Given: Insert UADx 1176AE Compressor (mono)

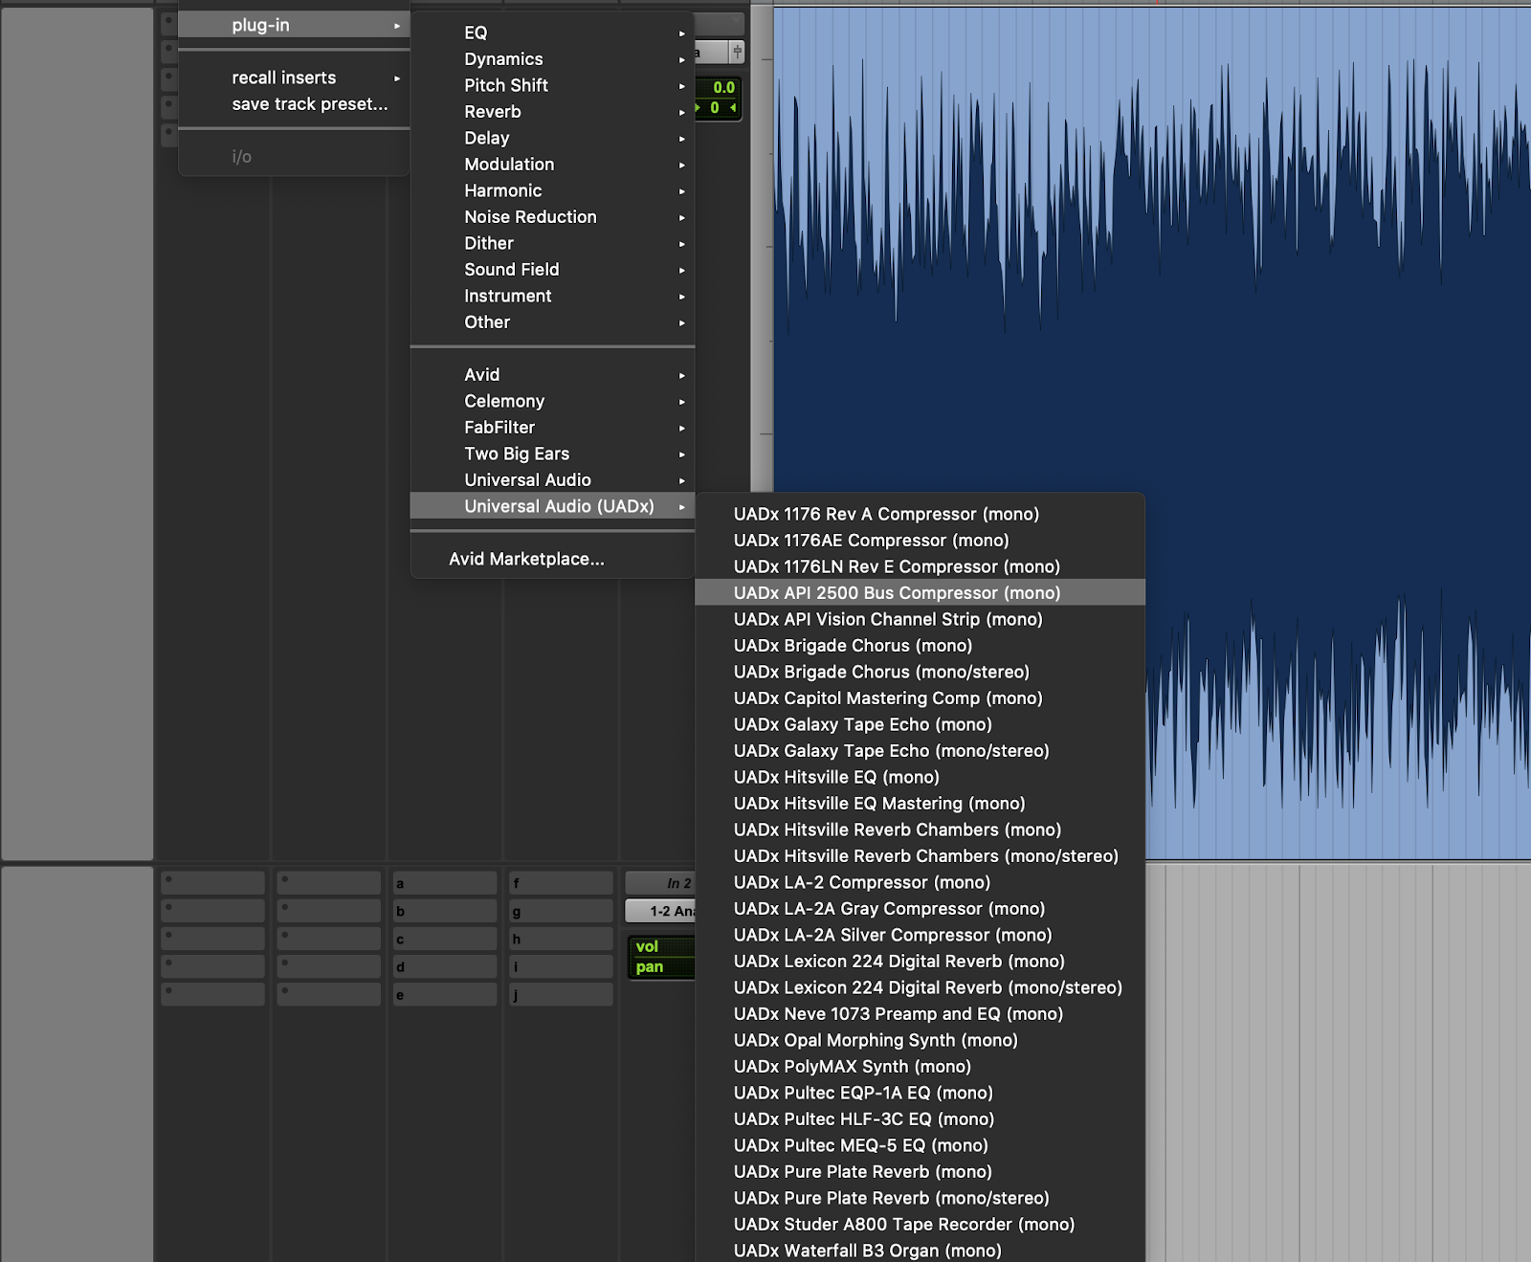Looking at the screenshot, I should (x=920, y=541).
